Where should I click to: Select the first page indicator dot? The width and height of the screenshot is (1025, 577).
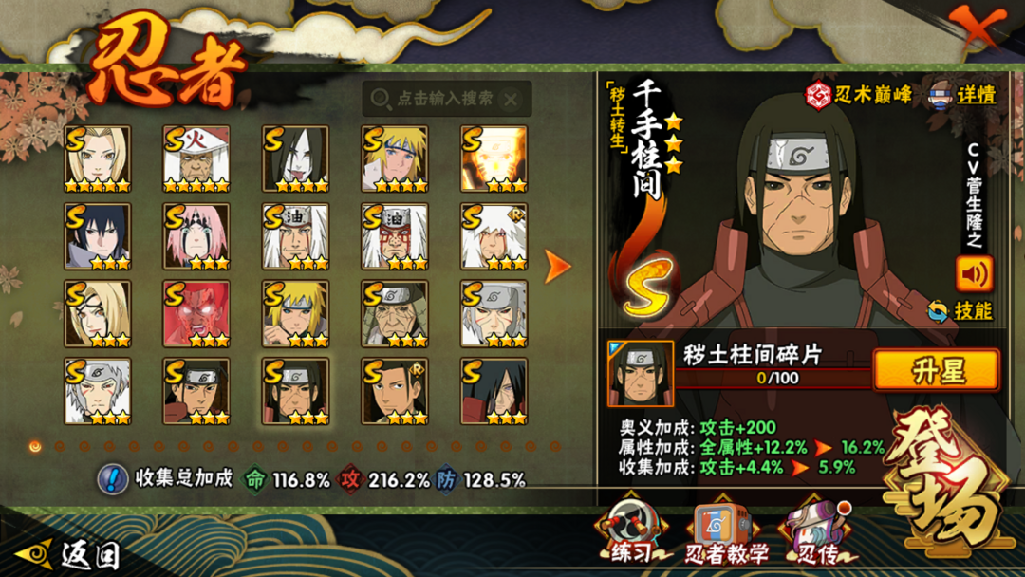coord(35,446)
